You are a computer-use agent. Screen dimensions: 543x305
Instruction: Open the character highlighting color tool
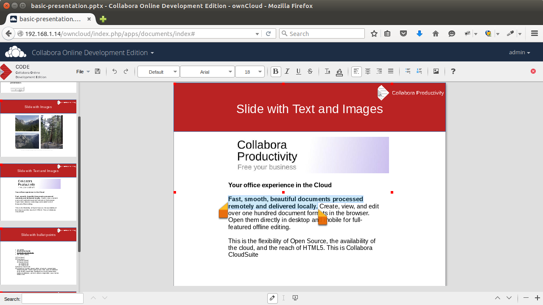click(x=339, y=72)
